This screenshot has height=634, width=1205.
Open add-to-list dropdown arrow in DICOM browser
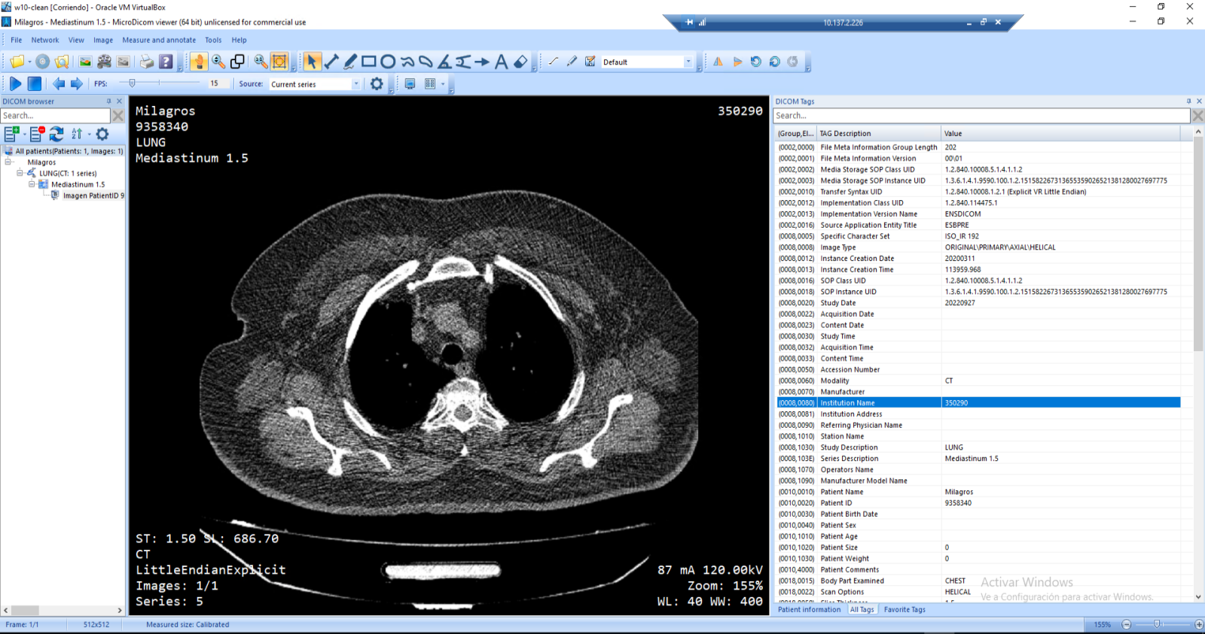tap(24, 134)
